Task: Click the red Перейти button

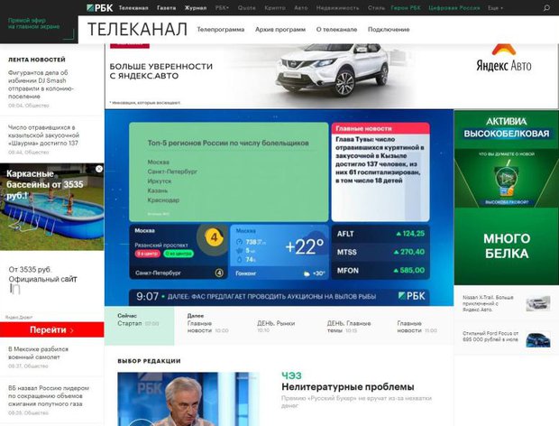Action: (x=52, y=329)
